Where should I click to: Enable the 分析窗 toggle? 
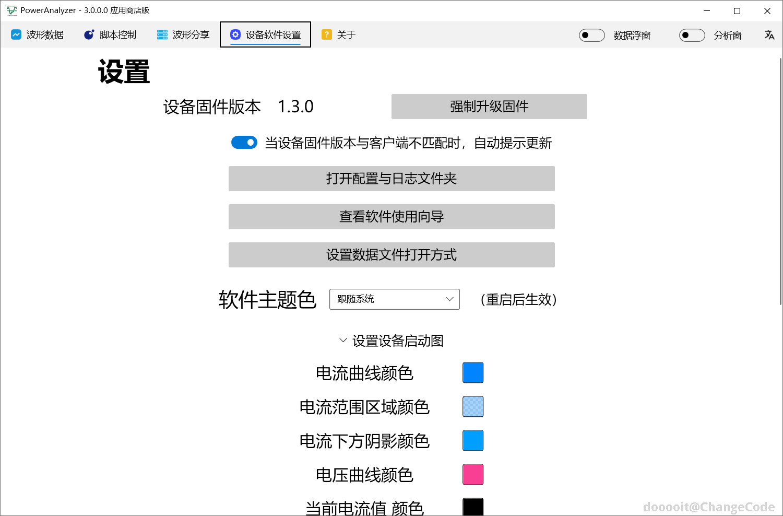pos(692,35)
